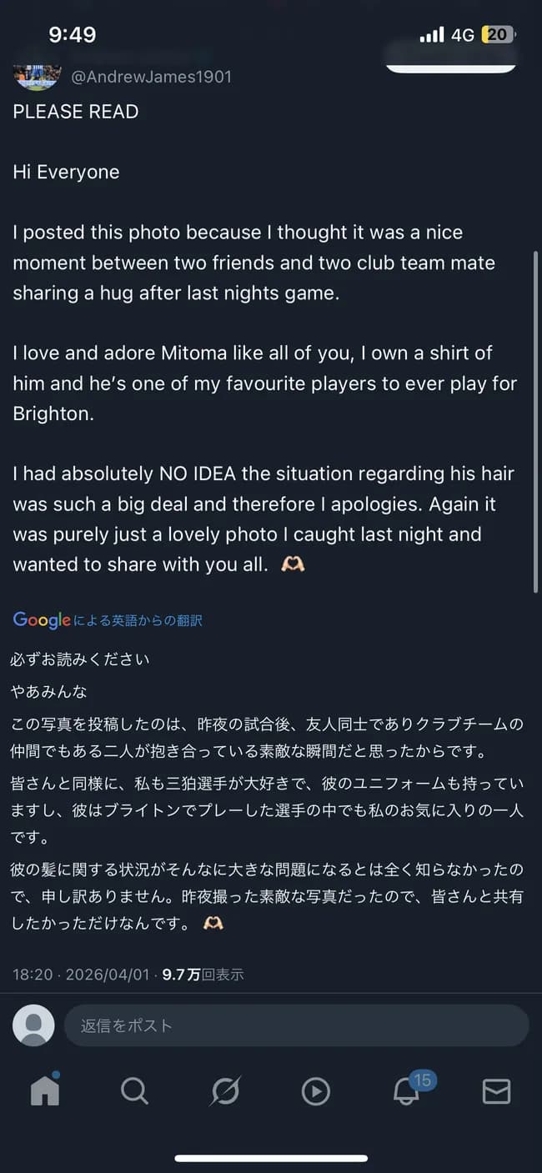This screenshot has height=1173, width=542.
Task: Select the Video play icon in navigation
Action: tap(316, 1090)
